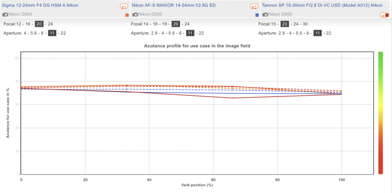Screen dimensions: 392x193
Task: Click 'Nikon D850' camera text under Tamron lens
Action: pyautogui.click(x=281, y=15)
